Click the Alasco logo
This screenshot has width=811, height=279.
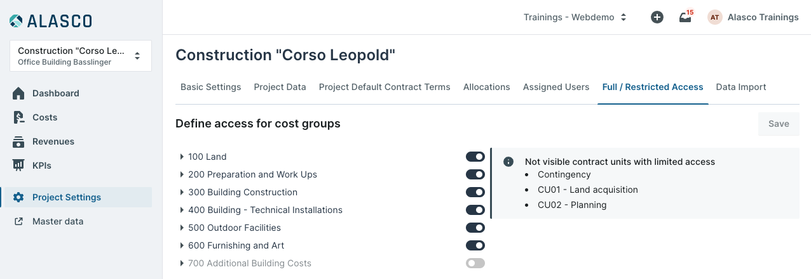51,21
